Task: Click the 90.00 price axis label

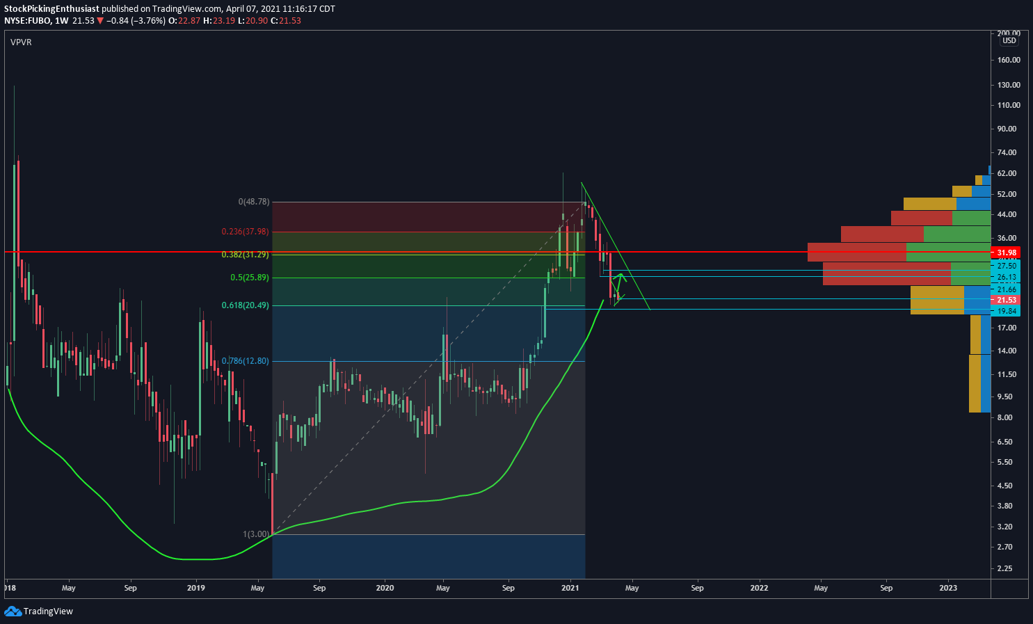Action: [x=1007, y=129]
